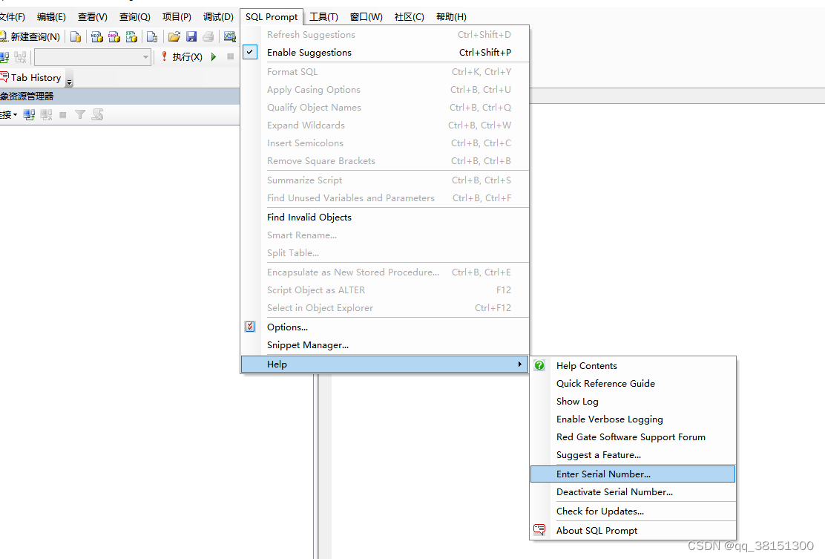This screenshot has width=825, height=559.
Task: Select Enter Serial Number...
Action: (x=632, y=474)
